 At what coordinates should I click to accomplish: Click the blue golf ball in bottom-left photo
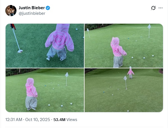[x=45, y=86]
